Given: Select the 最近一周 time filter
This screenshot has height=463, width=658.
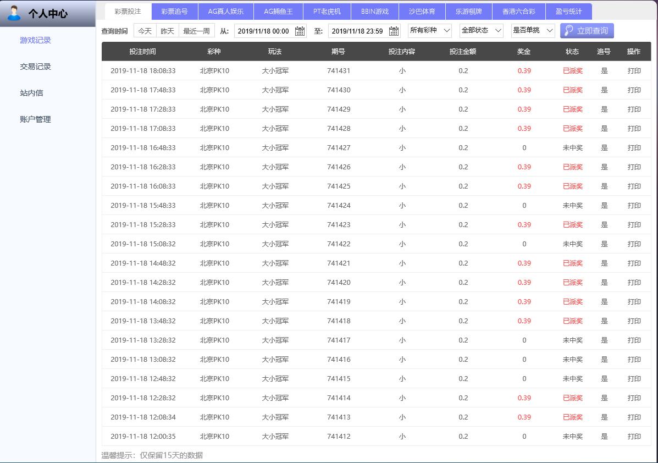Looking at the screenshot, I should click(196, 31).
